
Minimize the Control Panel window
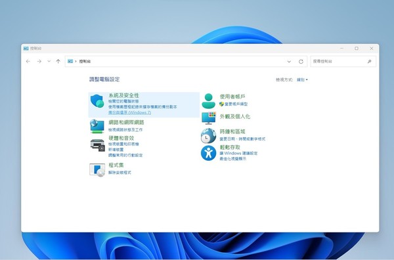[x=341, y=48]
